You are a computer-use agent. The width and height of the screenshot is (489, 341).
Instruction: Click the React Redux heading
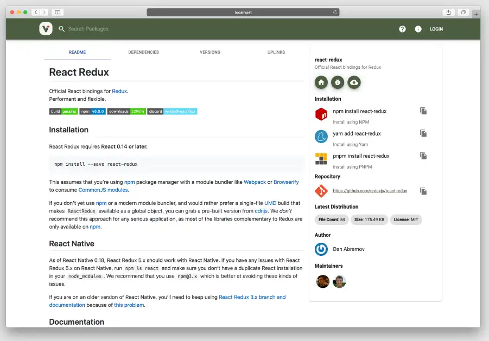click(79, 72)
